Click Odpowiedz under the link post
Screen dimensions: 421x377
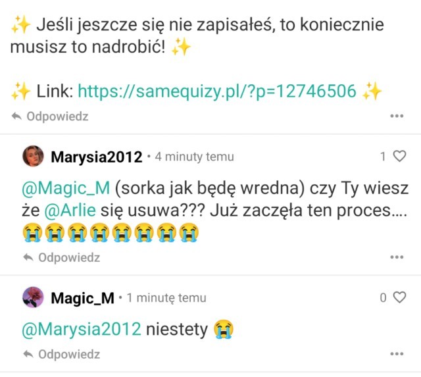pos(57,116)
